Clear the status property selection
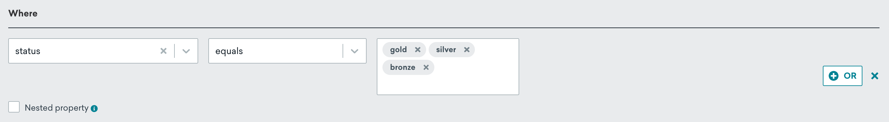The image size is (889, 122). pos(163,51)
